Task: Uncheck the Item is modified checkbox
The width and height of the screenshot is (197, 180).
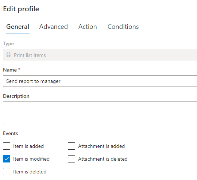Action: point(7,159)
